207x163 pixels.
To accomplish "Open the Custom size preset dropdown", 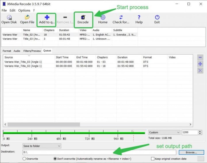I will point(164,132).
